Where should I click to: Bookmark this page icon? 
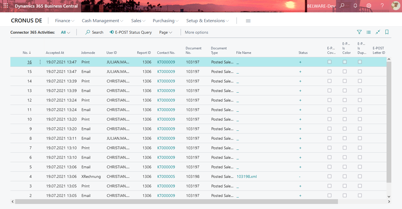pyautogui.click(x=387, y=32)
